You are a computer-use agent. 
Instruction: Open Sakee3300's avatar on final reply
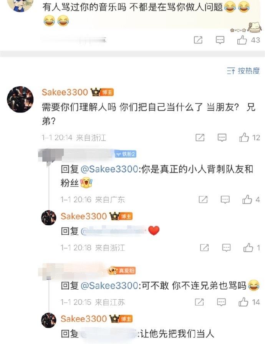[x=49, y=320]
